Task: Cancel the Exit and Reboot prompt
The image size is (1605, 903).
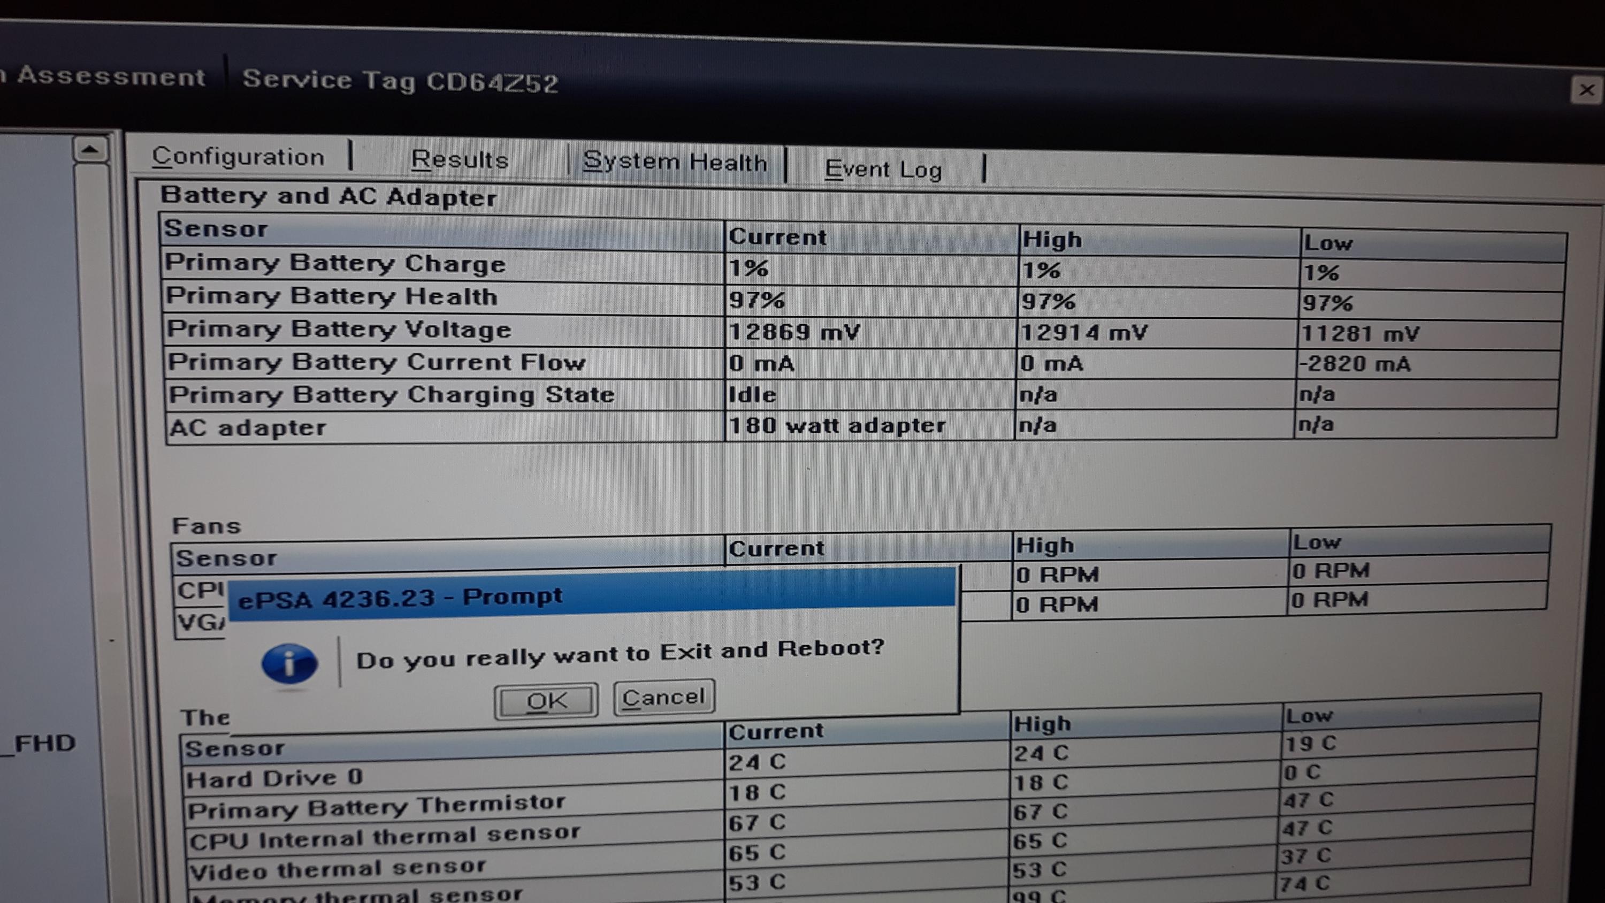Action: 663,698
